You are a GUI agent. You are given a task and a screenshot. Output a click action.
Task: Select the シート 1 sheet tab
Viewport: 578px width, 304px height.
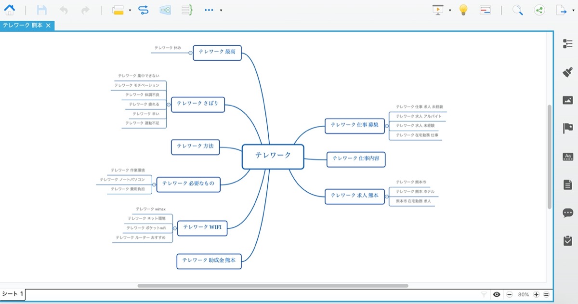pyautogui.click(x=13, y=294)
